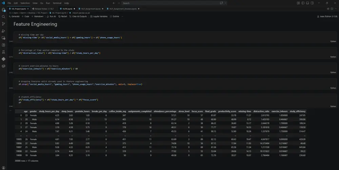The height and width of the screenshot is (170, 339).
Task: Open the Terminal menu
Action: tap(57, 3)
